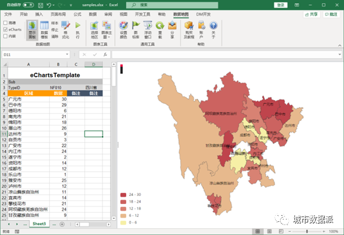Click the Select All corner triangle
Screen dimensions: 344x235
(x=4, y=65)
